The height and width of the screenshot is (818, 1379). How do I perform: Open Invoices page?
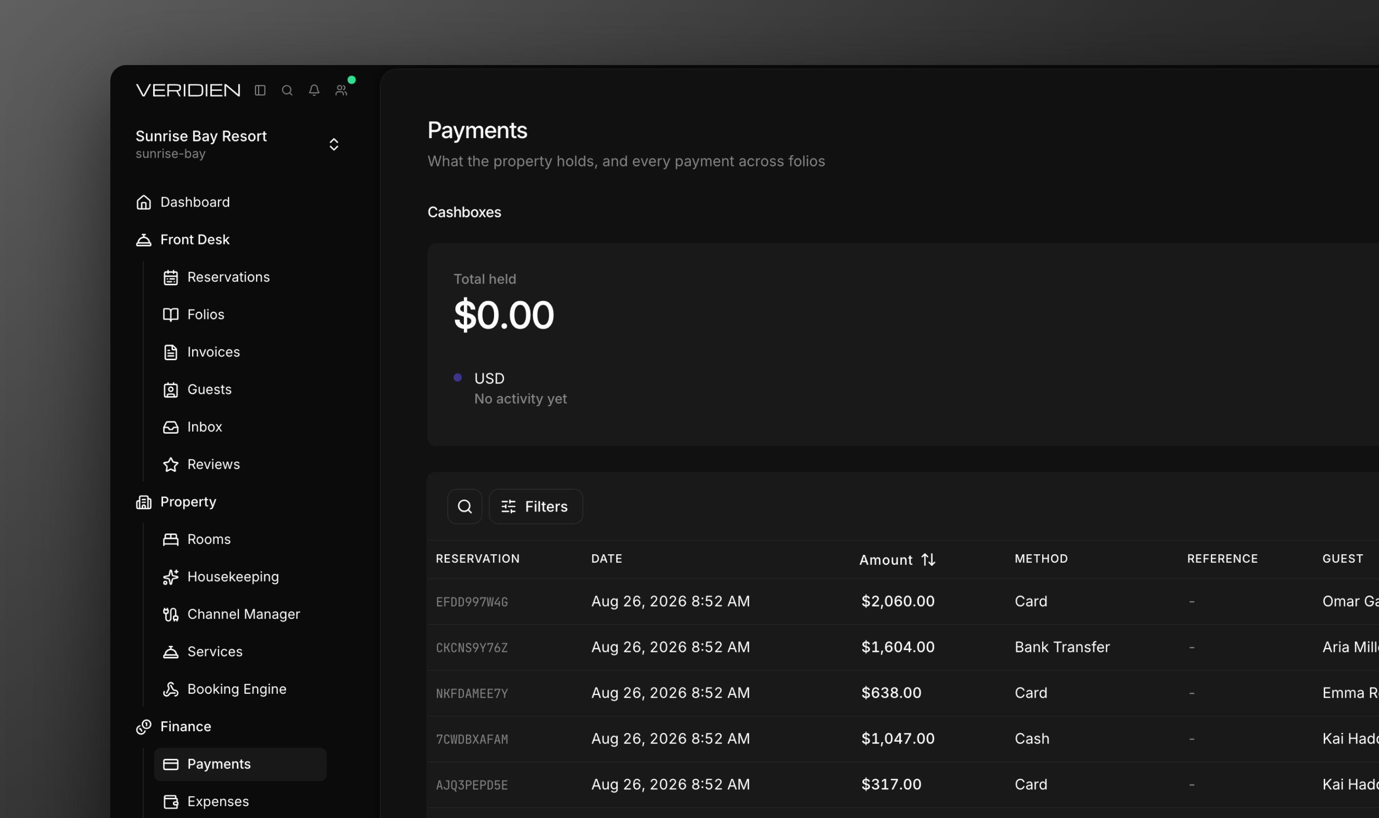click(214, 352)
